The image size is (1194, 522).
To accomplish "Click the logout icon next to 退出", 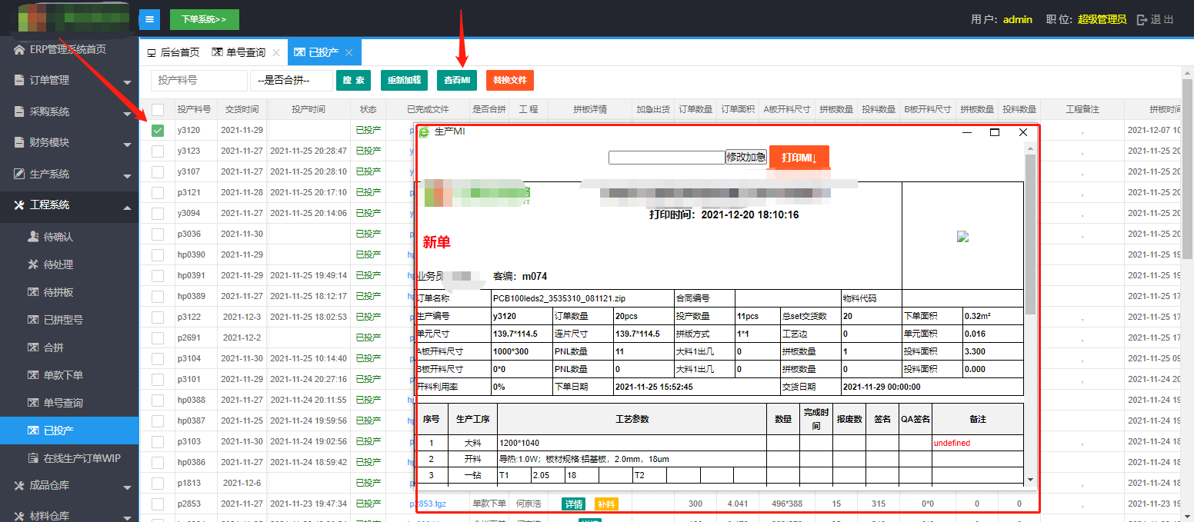I will pyautogui.click(x=1142, y=20).
